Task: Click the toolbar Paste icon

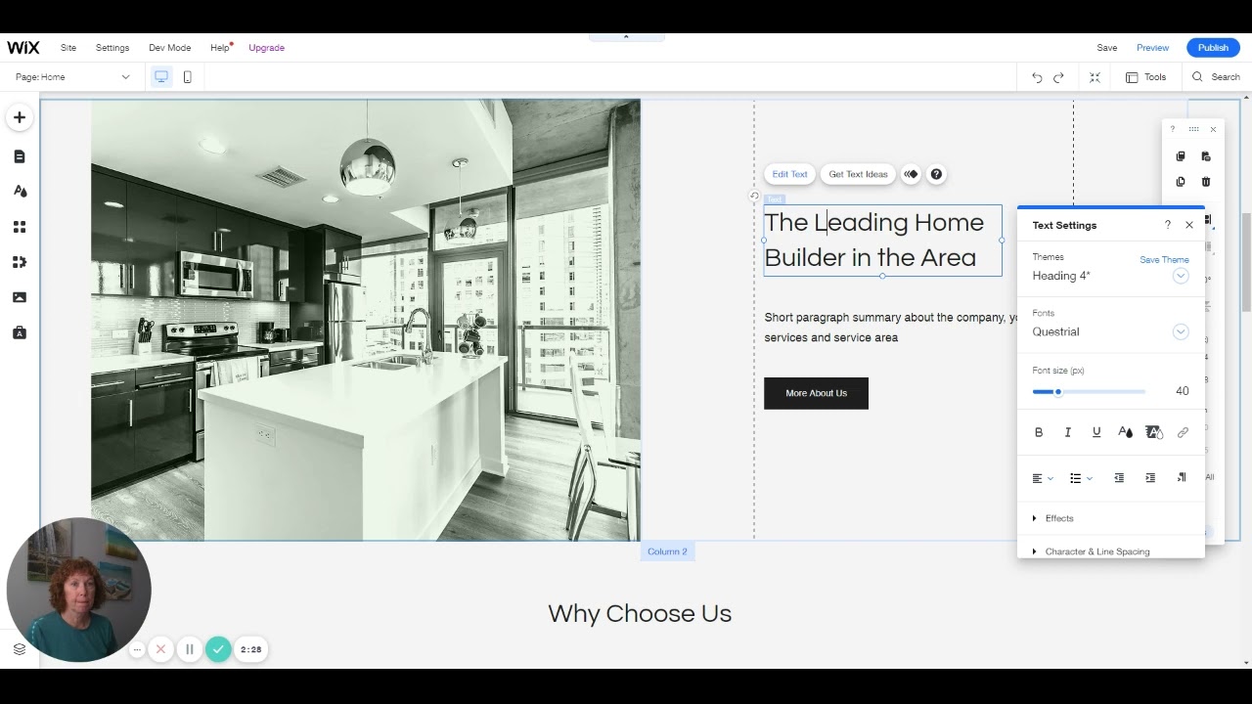Action: (1206, 156)
